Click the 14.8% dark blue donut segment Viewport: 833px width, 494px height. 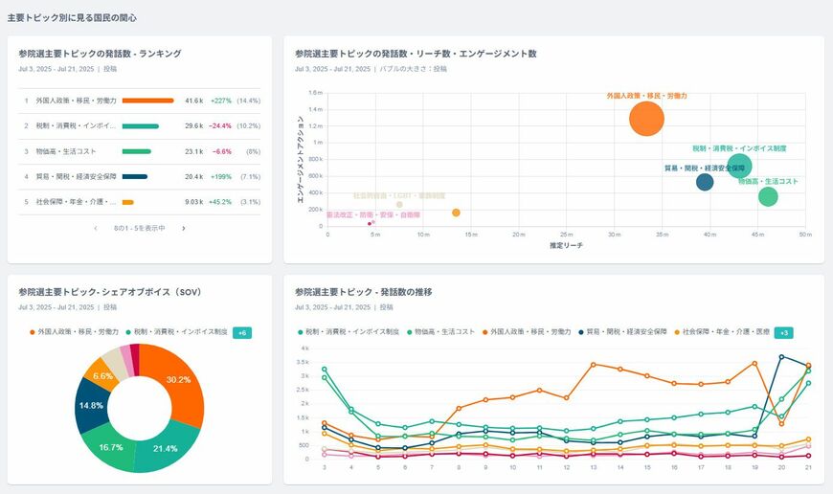[91, 406]
